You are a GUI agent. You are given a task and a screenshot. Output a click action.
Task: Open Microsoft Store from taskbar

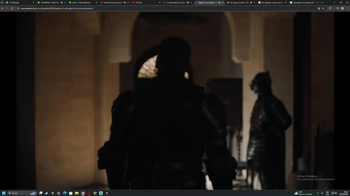click(71, 193)
